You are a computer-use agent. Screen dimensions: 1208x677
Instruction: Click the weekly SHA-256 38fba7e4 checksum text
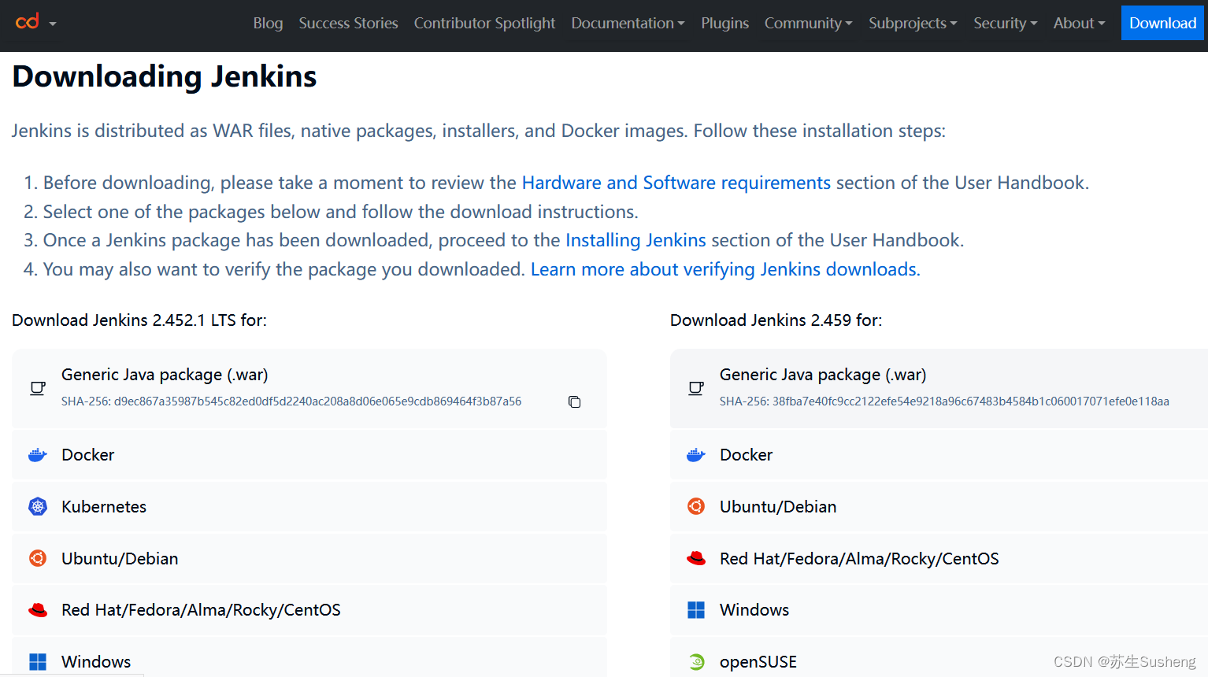[x=944, y=401]
